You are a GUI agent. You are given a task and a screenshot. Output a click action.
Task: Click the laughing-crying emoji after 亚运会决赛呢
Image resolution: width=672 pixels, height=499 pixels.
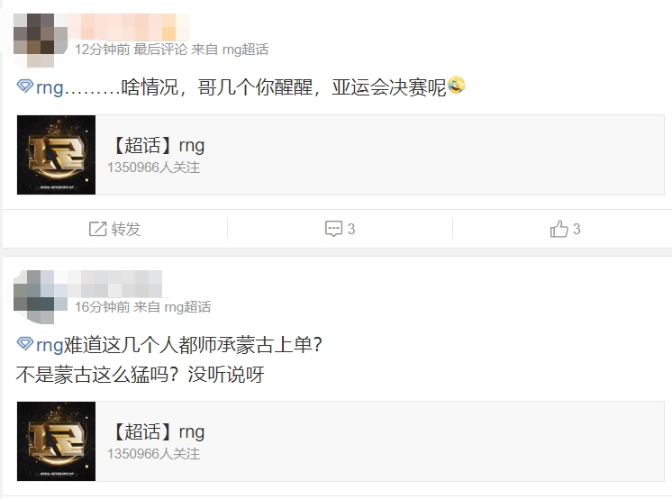coord(457,86)
